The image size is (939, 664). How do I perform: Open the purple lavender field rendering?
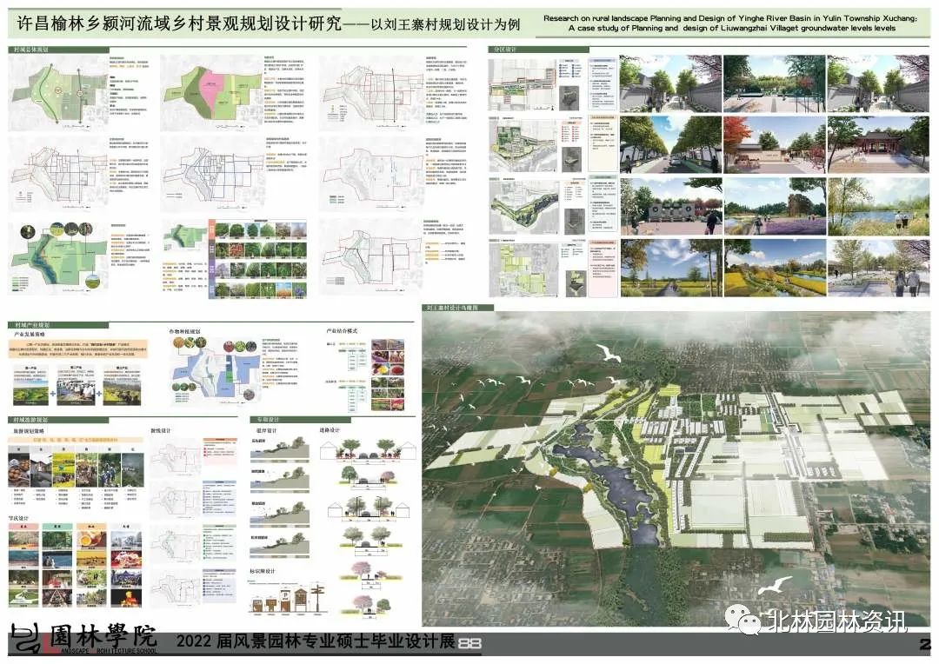point(775,206)
